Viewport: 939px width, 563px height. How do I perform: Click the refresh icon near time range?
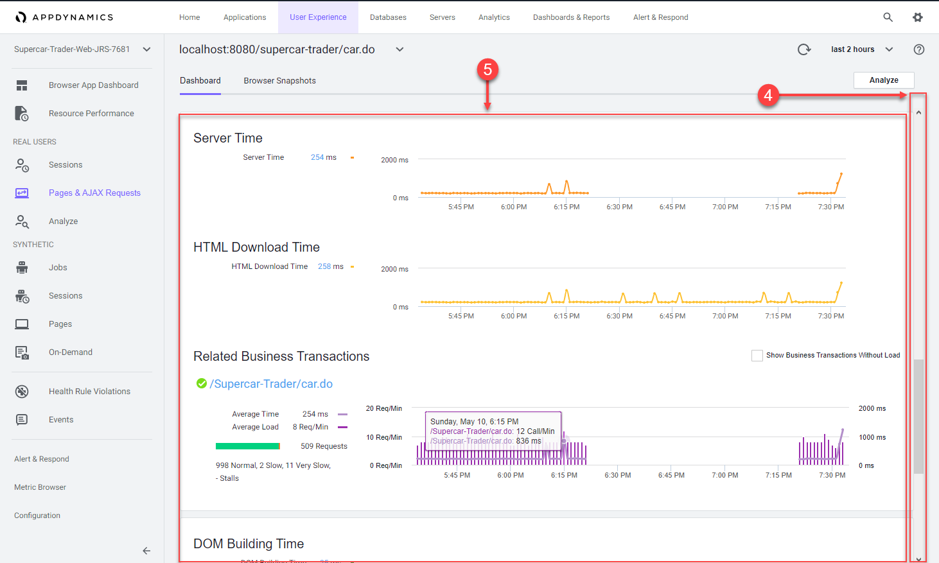804,49
